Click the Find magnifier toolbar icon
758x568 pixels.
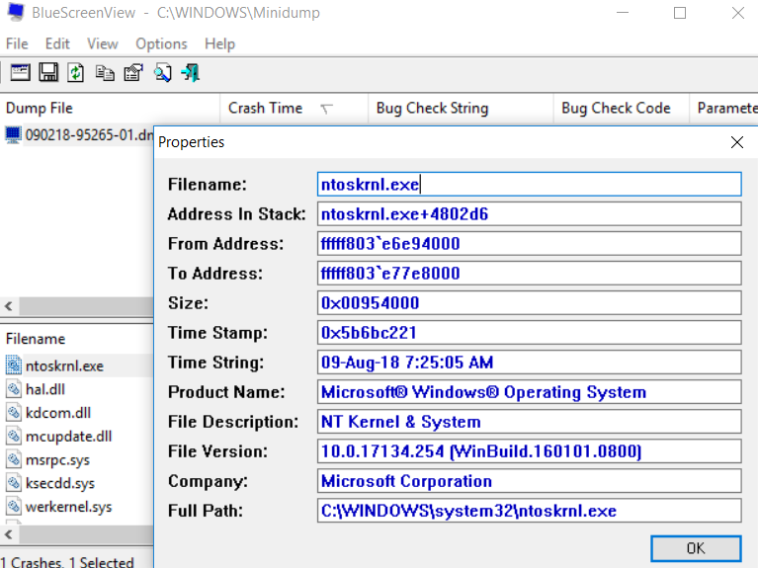click(x=162, y=72)
